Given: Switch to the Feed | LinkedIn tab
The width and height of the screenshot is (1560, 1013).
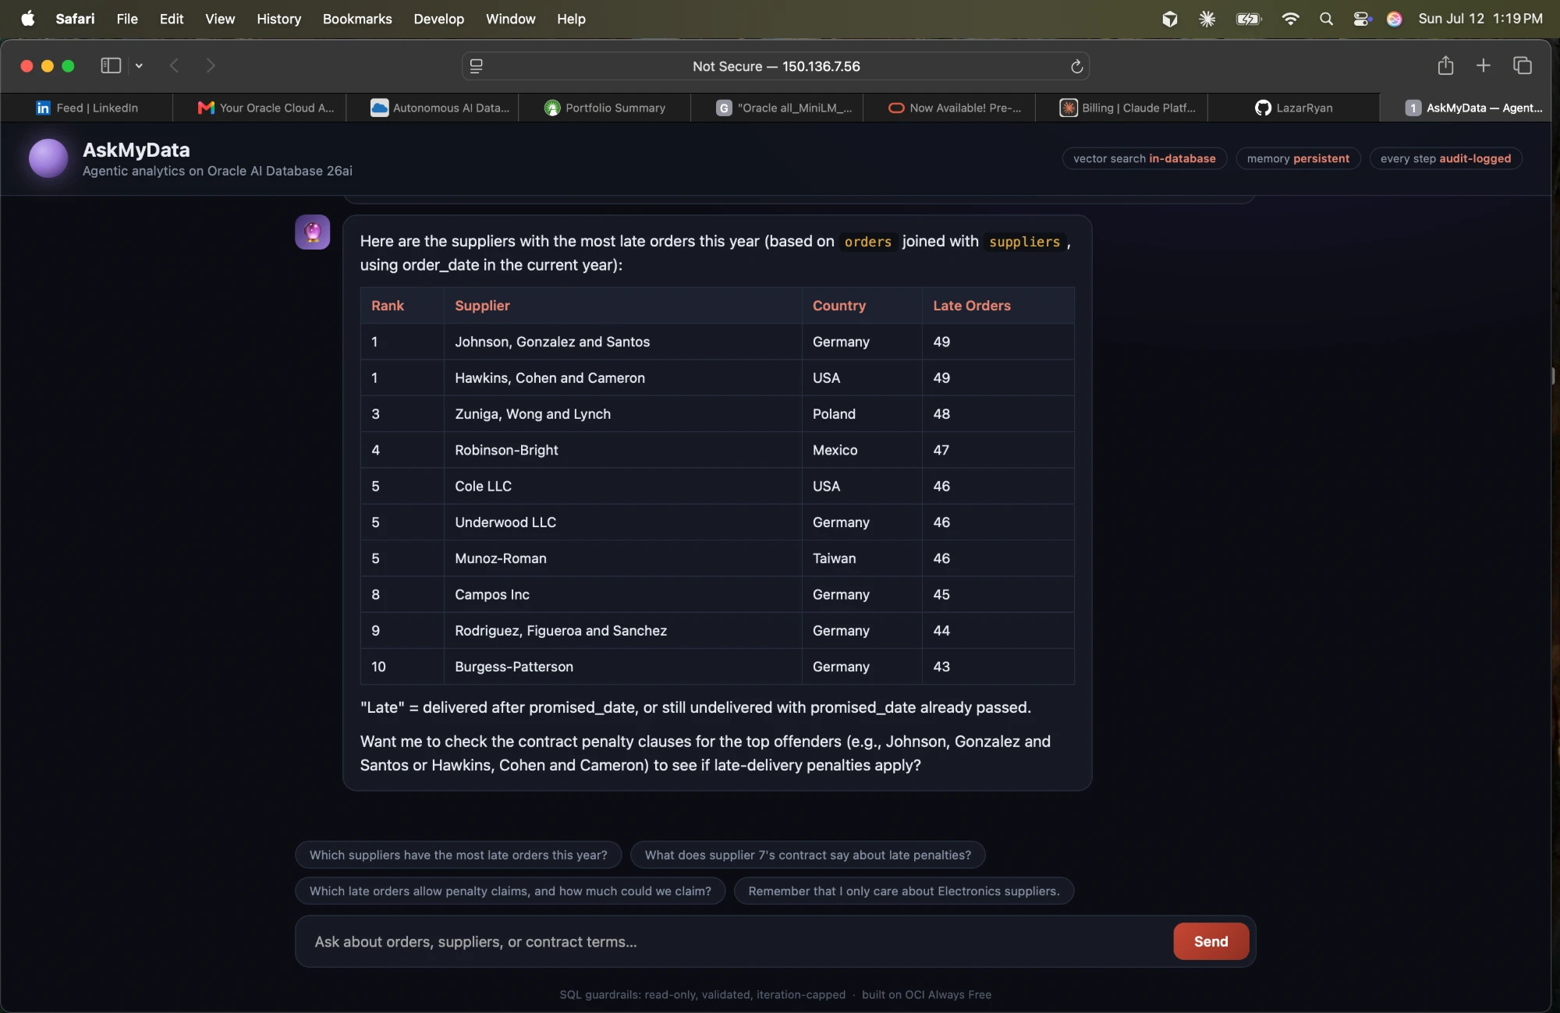Looking at the screenshot, I should [x=87, y=108].
